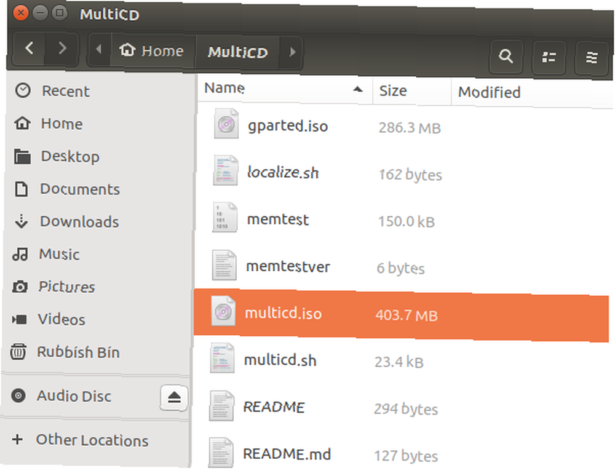Toggle the list/grid view button

[x=549, y=57]
